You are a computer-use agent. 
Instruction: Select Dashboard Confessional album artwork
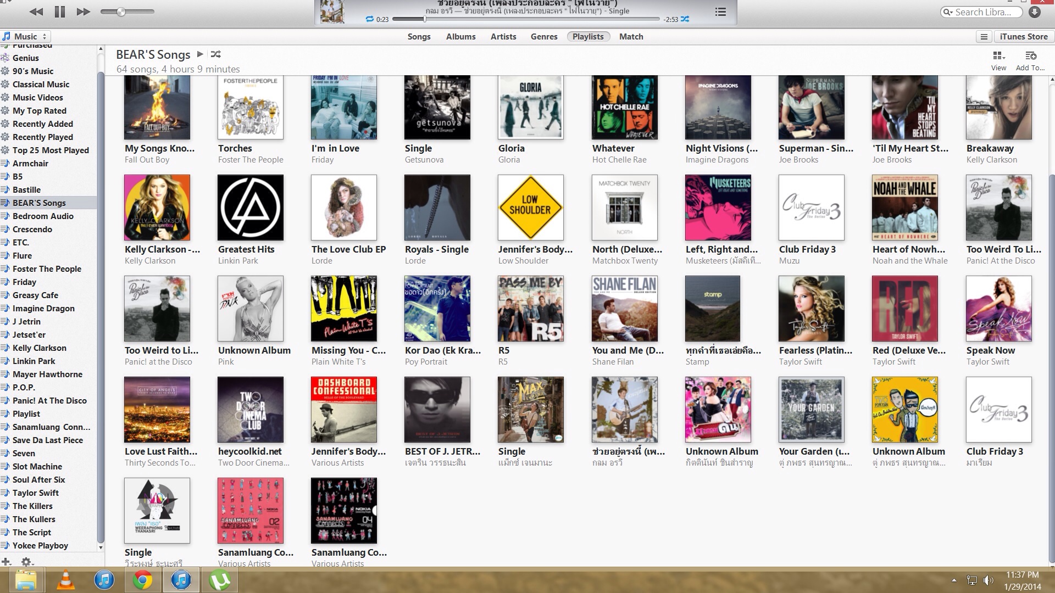(344, 410)
